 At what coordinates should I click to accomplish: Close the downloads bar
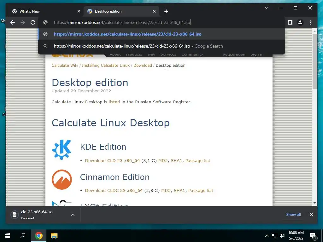coord(311,215)
